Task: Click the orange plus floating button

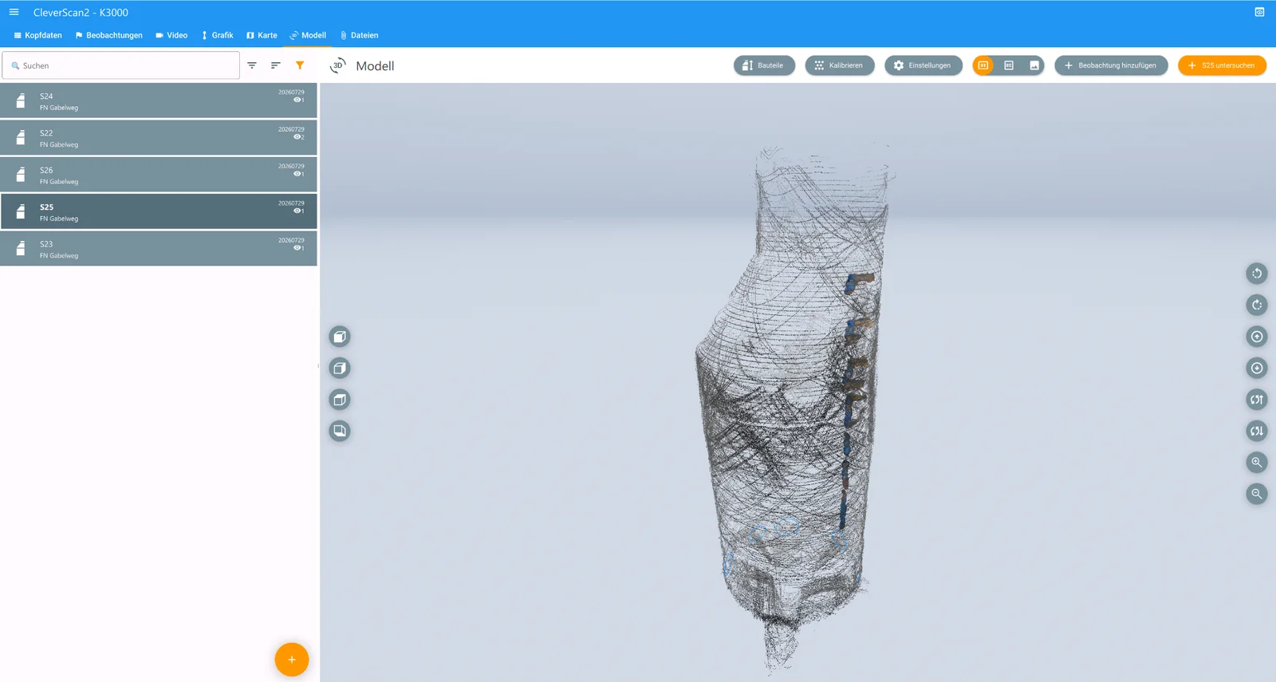Action: pyautogui.click(x=292, y=660)
